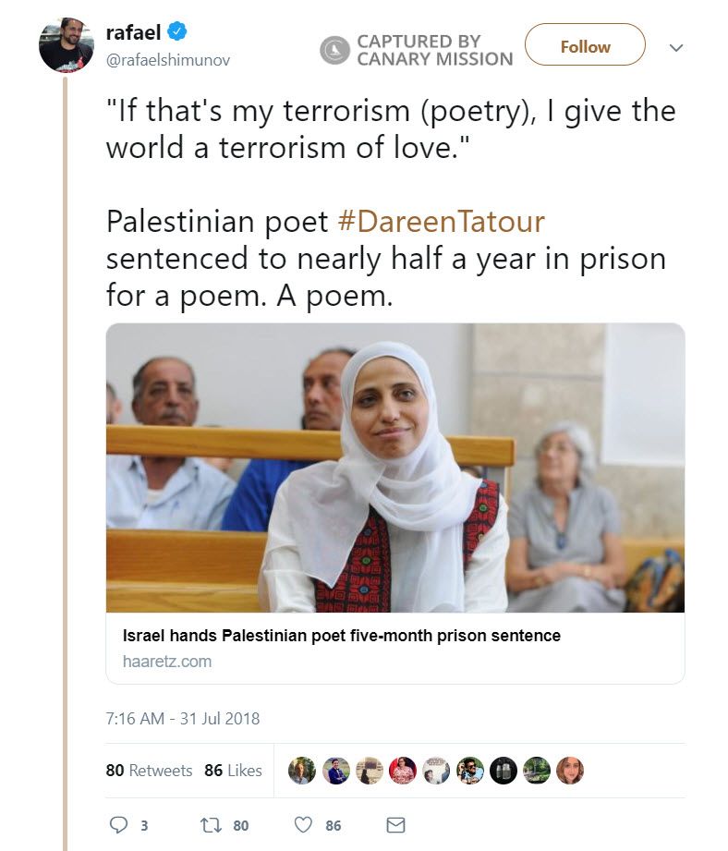Click the 80 Retweets count
Viewport: 728px width, 851px height.
pos(152,771)
